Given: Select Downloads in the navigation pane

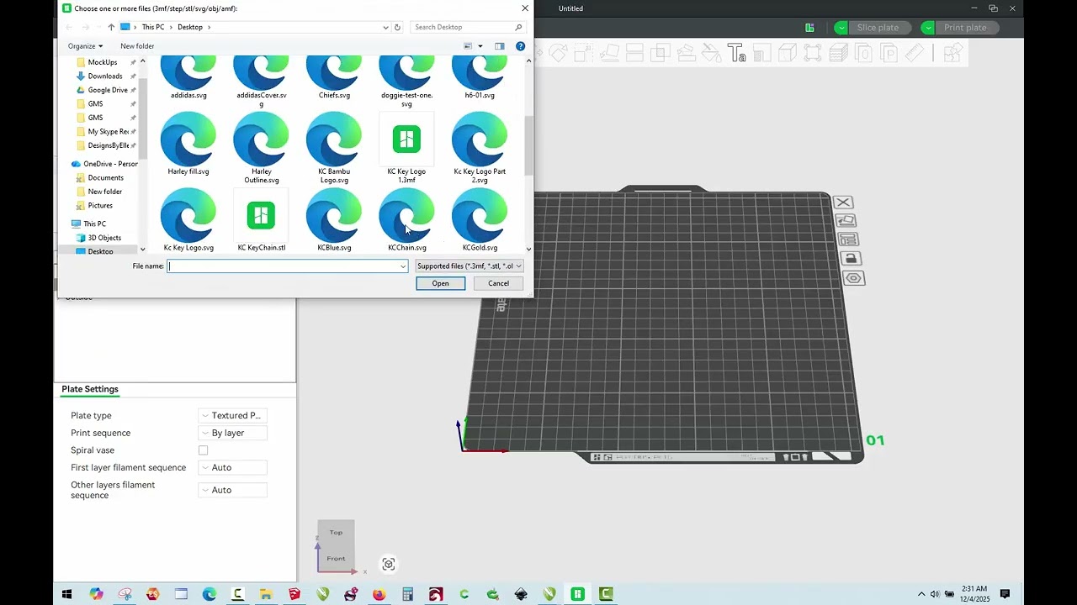Looking at the screenshot, I should tap(105, 76).
